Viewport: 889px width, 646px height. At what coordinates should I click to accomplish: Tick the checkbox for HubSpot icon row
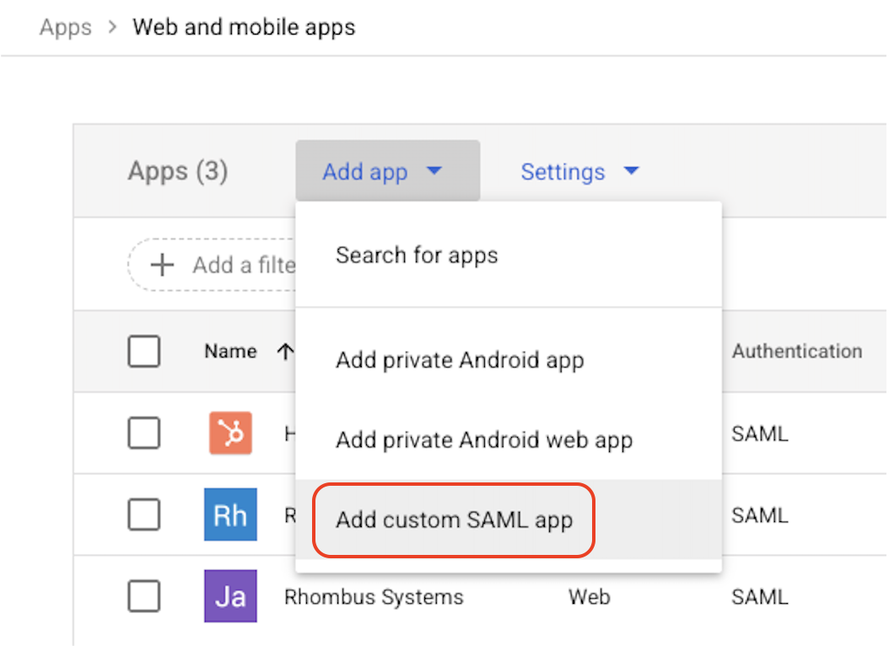coord(144,433)
